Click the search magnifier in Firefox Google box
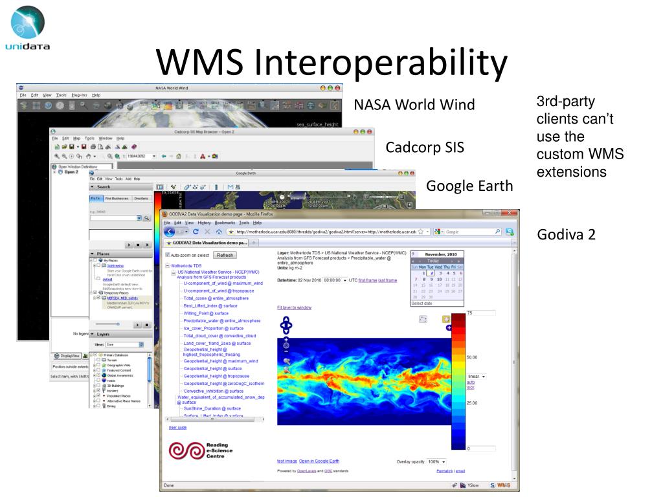Viewport: 663px width, 497px height. pyautogui.click(x=497, y=232)
